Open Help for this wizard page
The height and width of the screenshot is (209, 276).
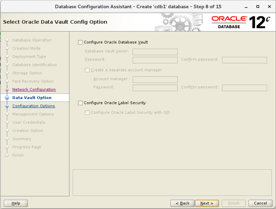click(16, 203)
